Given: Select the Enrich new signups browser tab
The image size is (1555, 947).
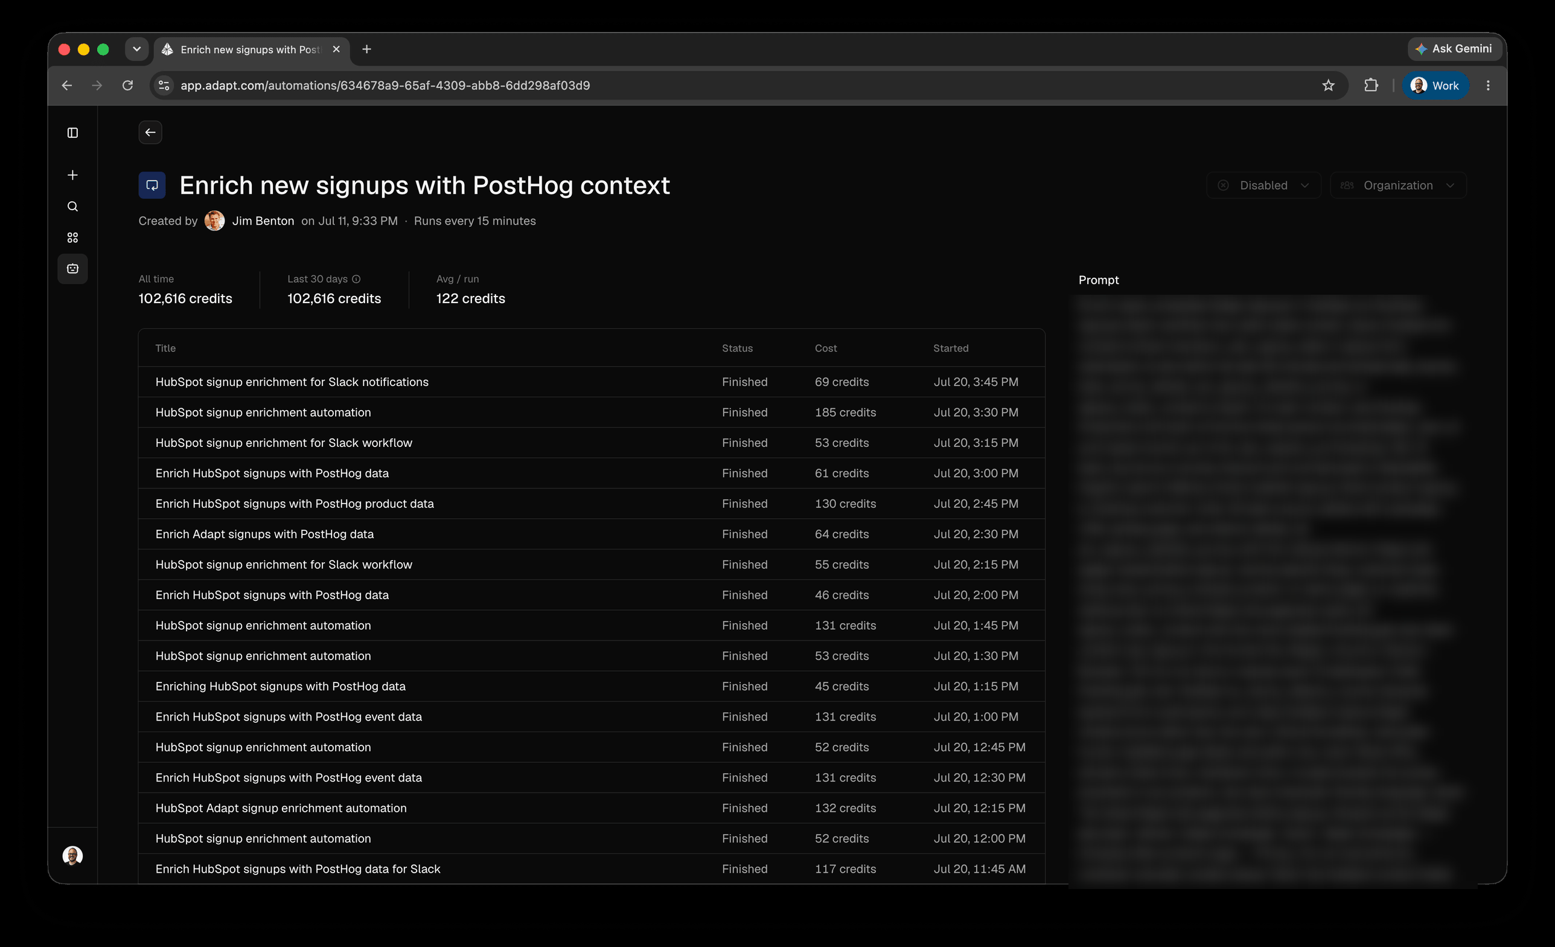Looking at the screenshot, I should tap(251, 50).
